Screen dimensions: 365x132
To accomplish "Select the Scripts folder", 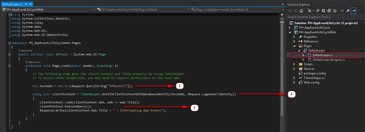I will tap(308, 64).
